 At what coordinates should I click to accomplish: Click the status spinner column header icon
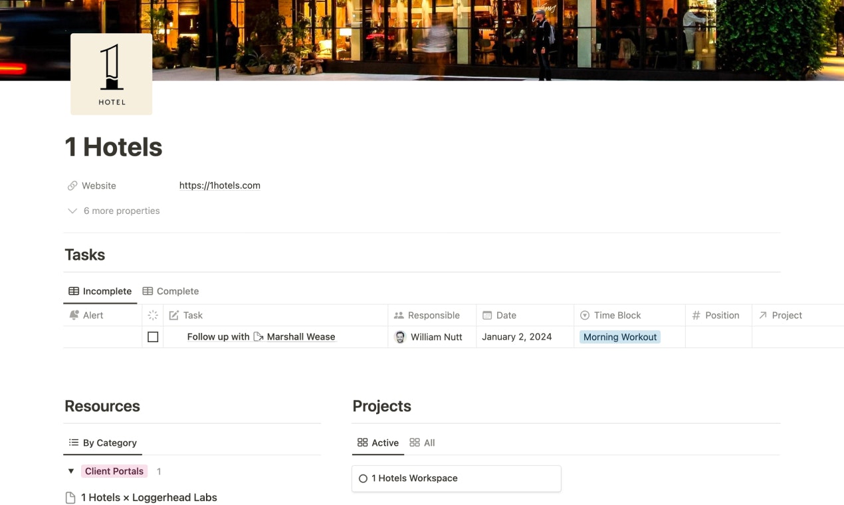click(153, 315)
